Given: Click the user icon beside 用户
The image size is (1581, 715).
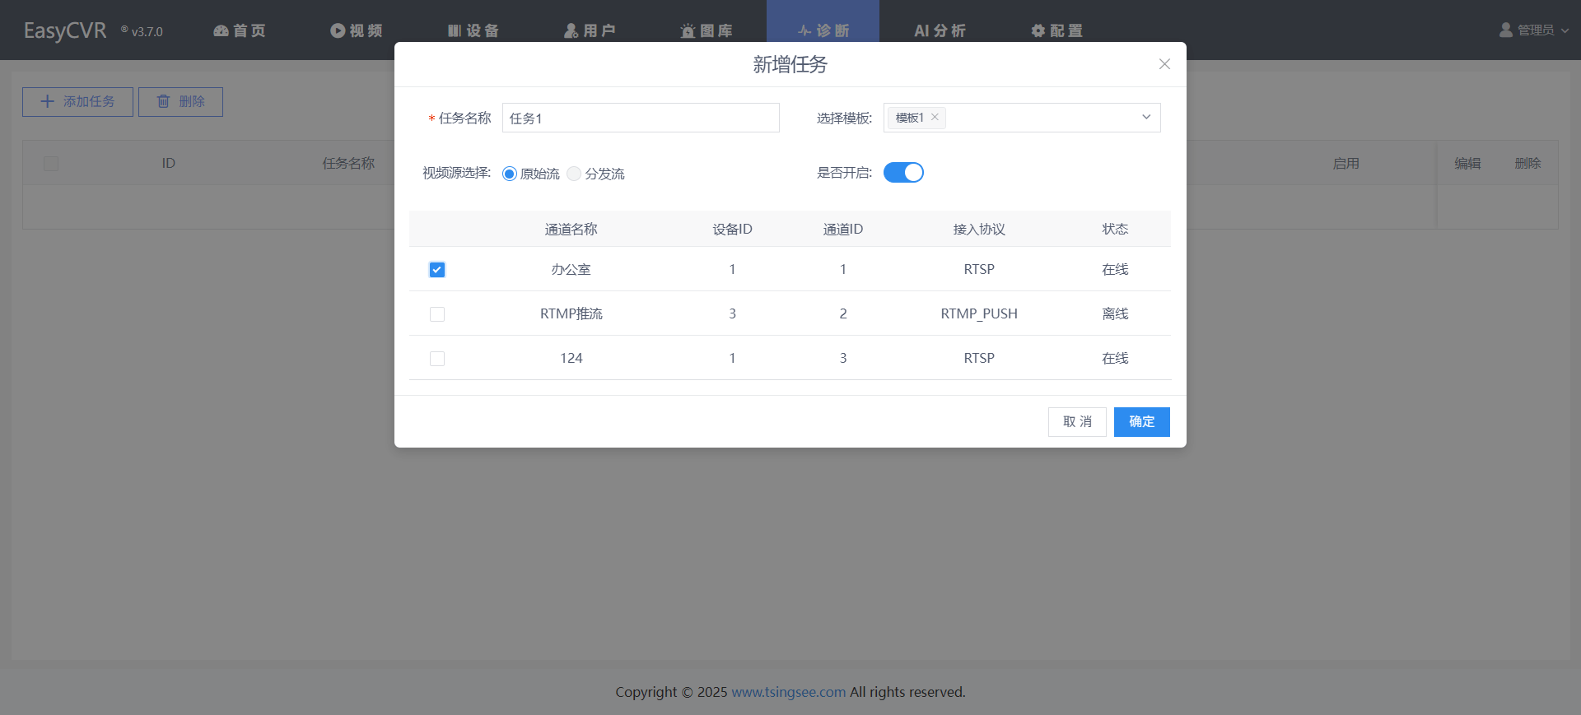Looking at the screenshot, I should (x=571, y=30).
